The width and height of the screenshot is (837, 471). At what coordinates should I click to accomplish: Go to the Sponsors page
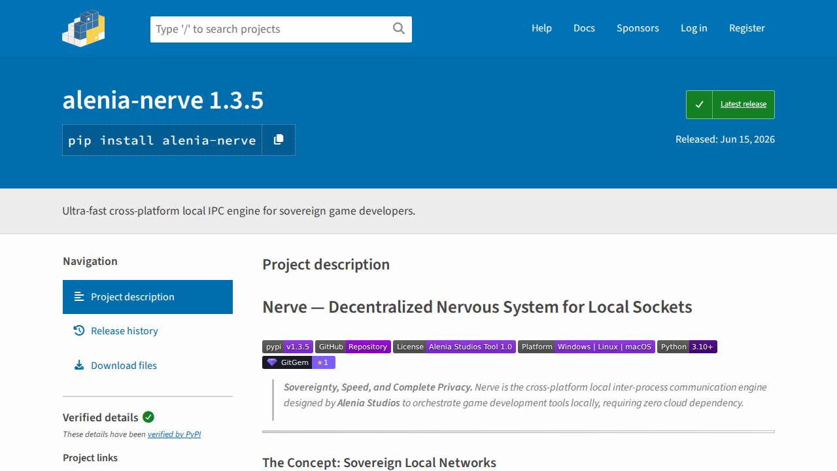(638, 28)
